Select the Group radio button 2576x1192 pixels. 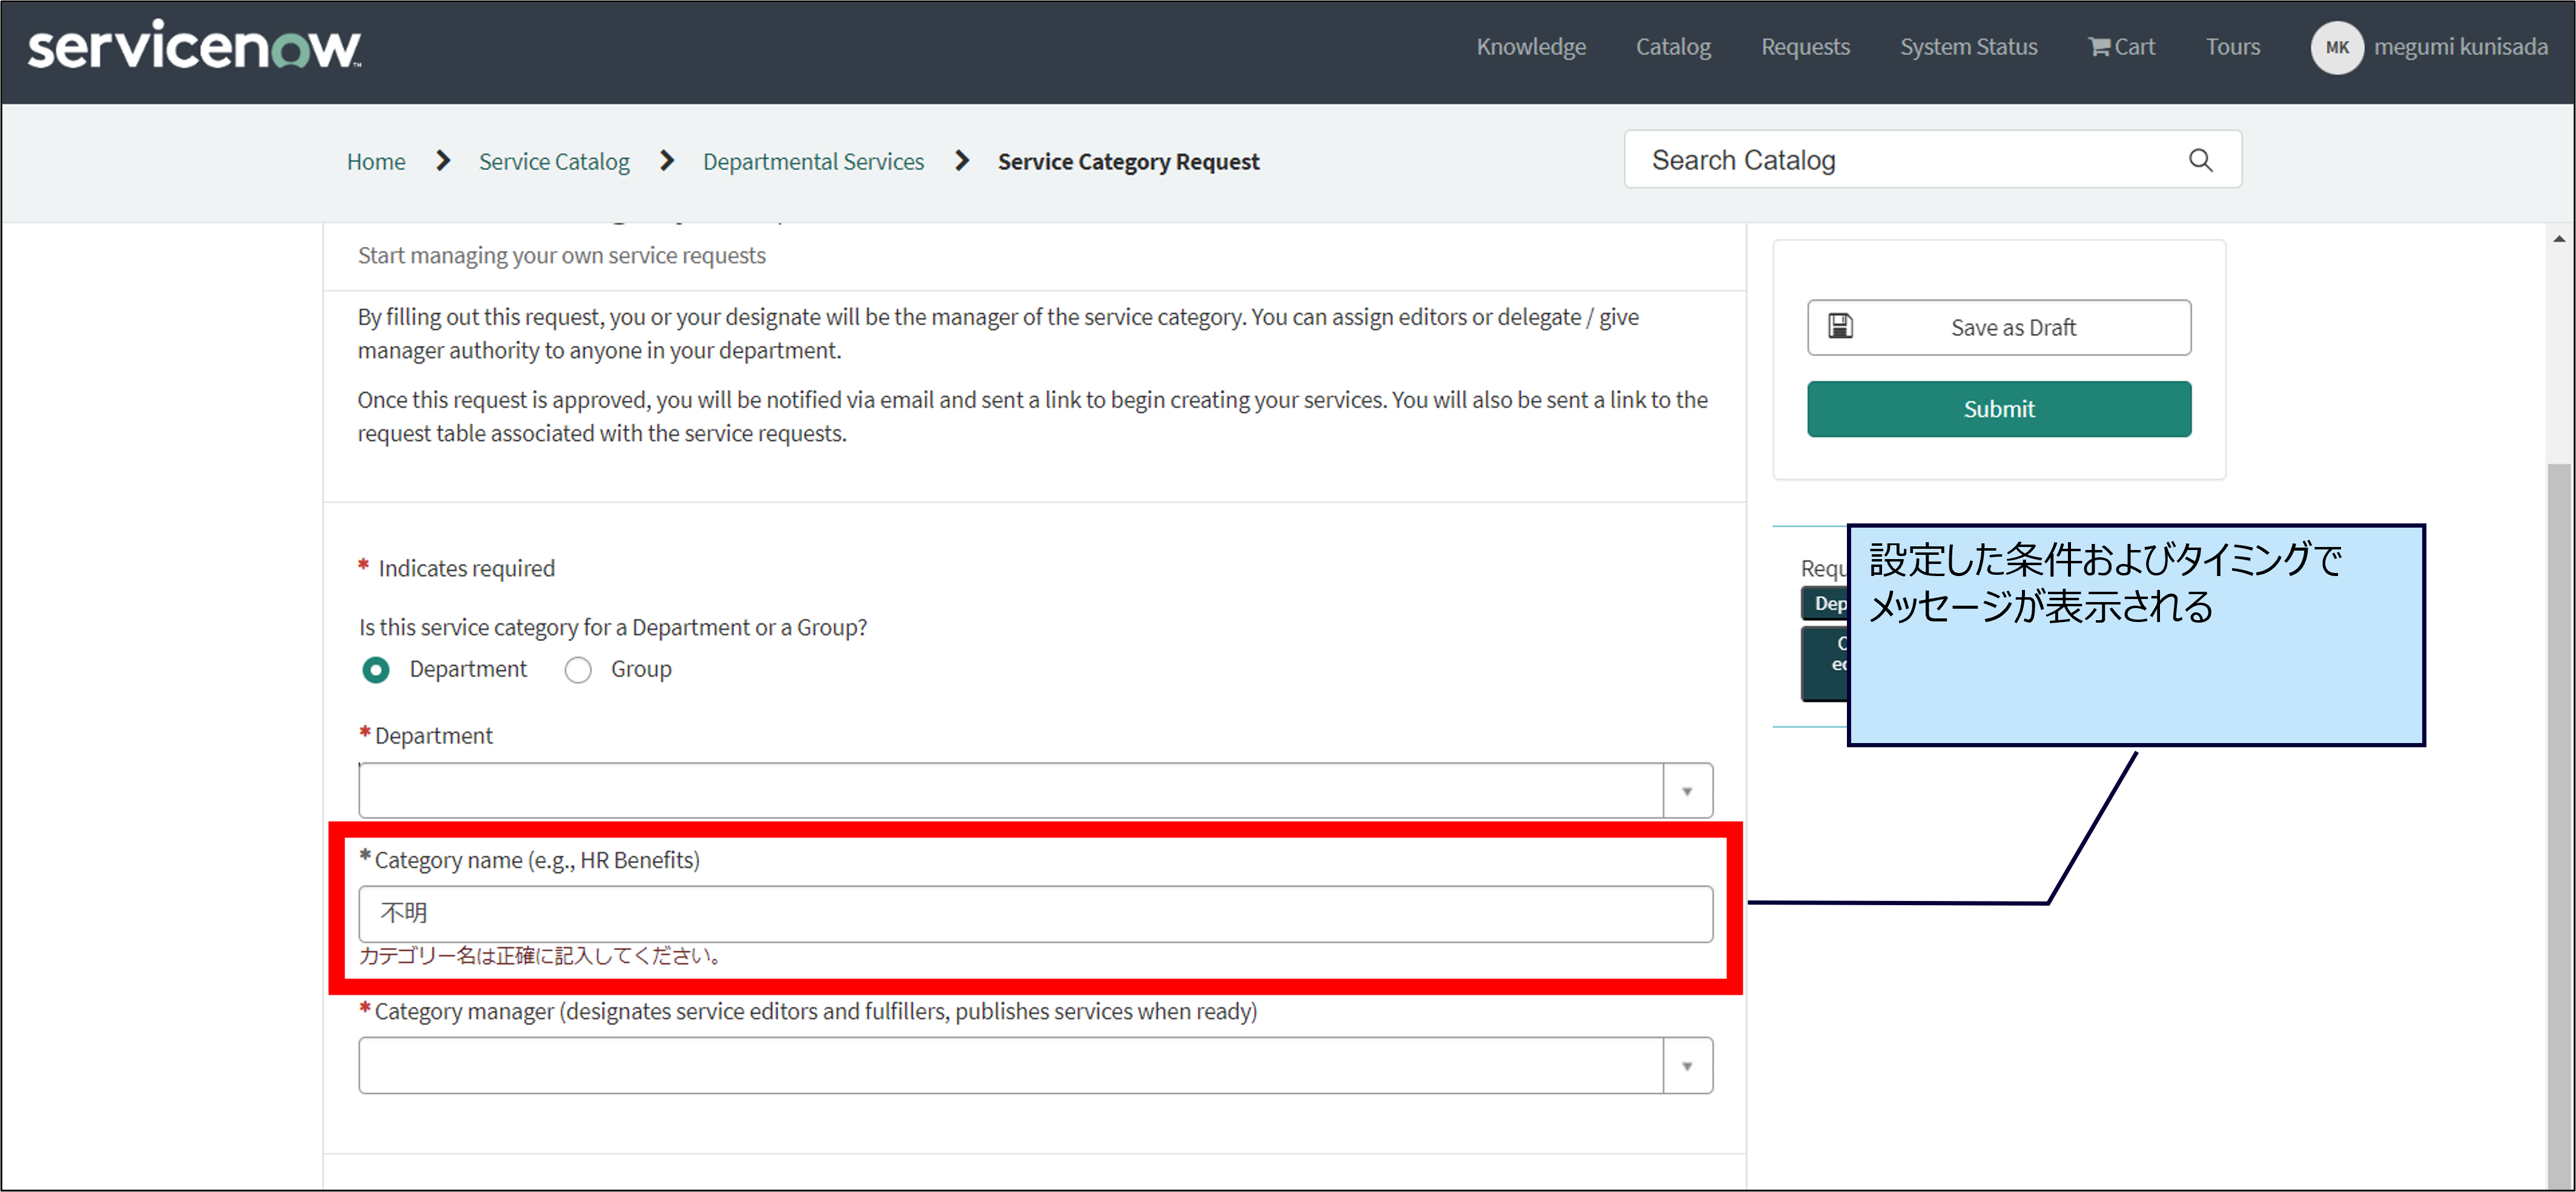tap(578, 669)
